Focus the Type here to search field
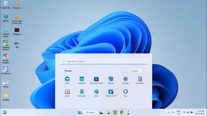Viewport: 207px width, 116px height. coord(103,61)
